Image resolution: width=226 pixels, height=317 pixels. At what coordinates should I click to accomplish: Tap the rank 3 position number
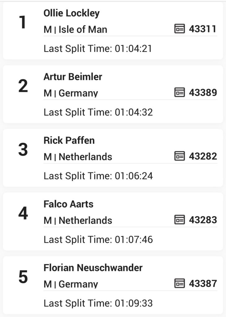point(23,150)
